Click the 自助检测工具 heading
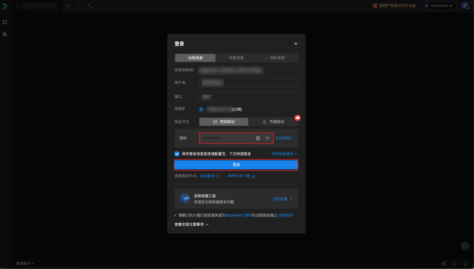 pyautogui.click(x=205, y=196)
